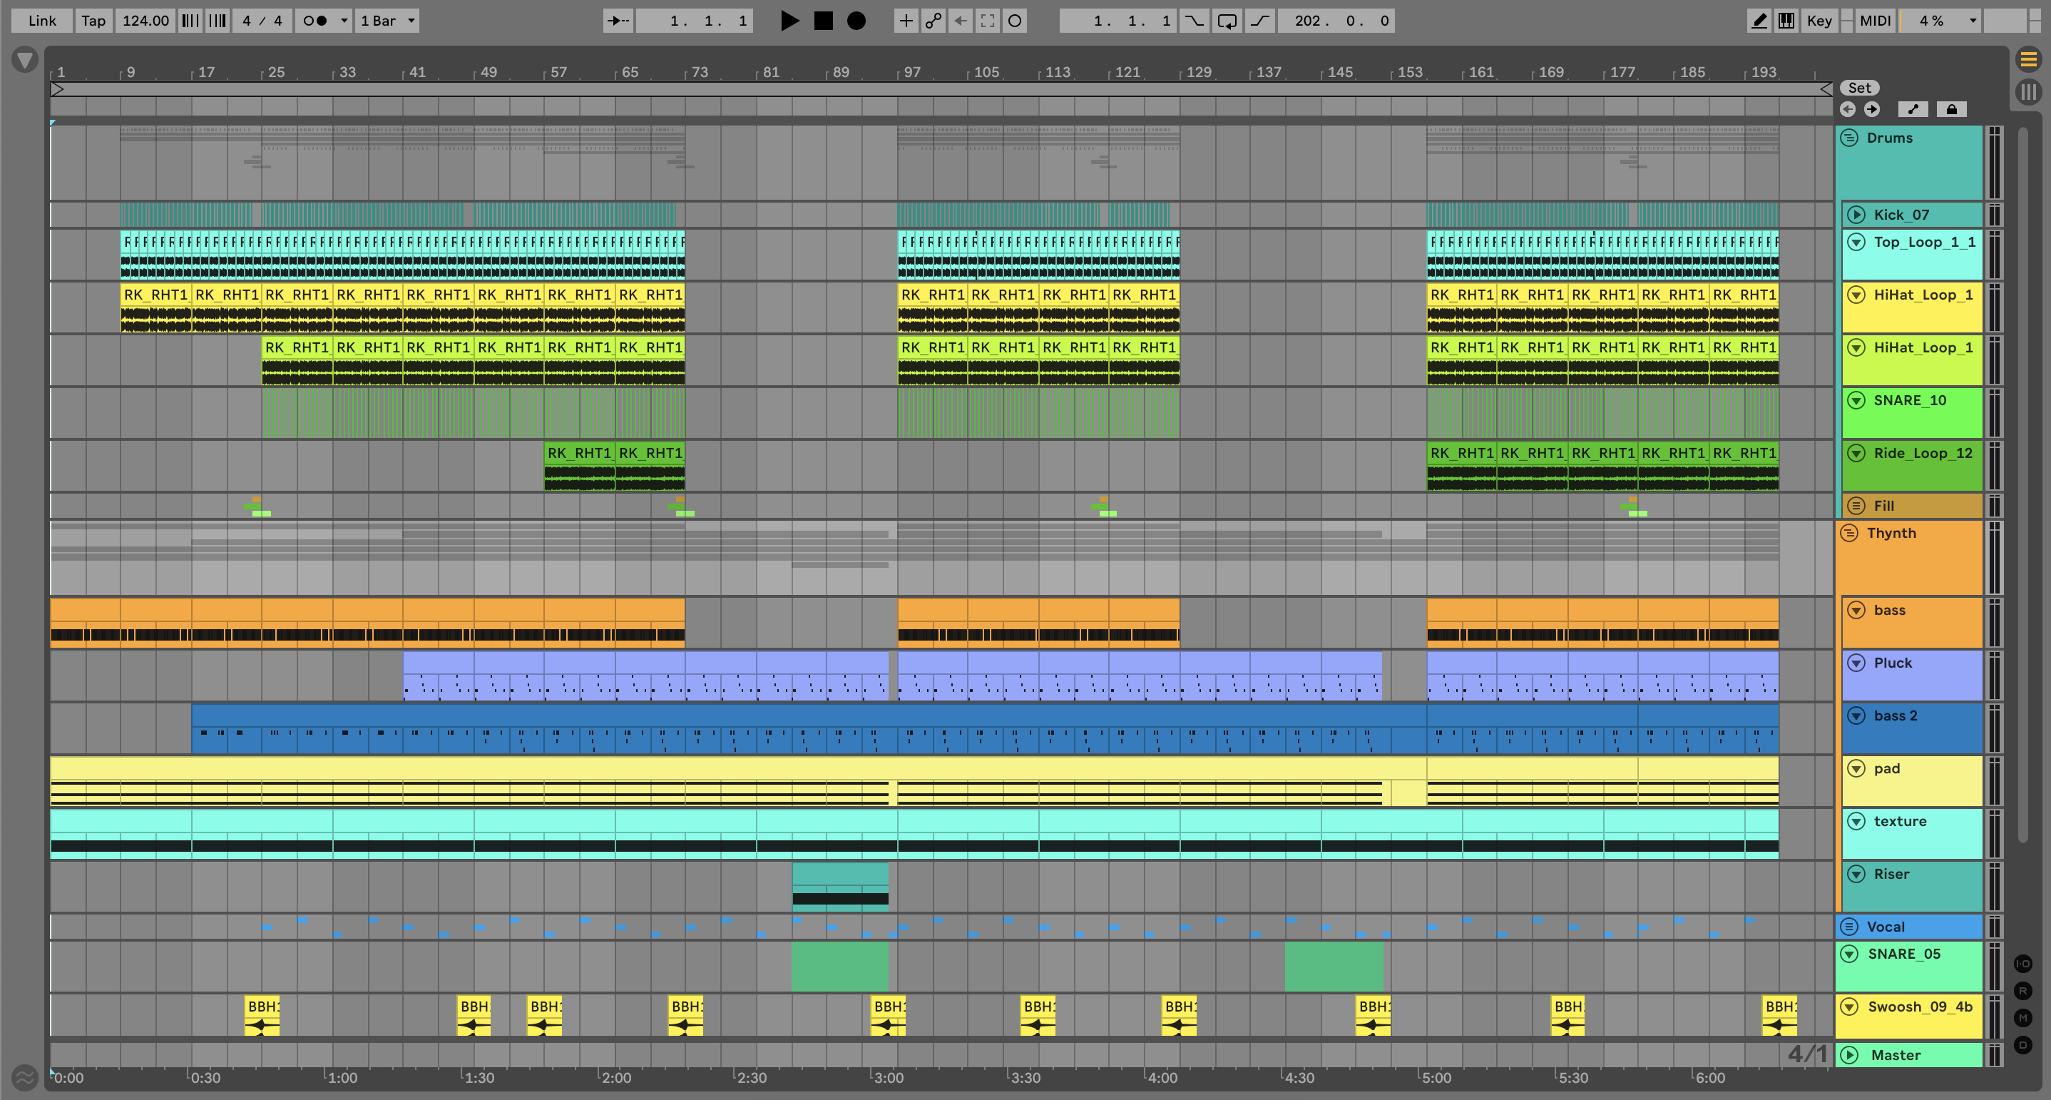Switch to Session View icon

coord(2028,91)
